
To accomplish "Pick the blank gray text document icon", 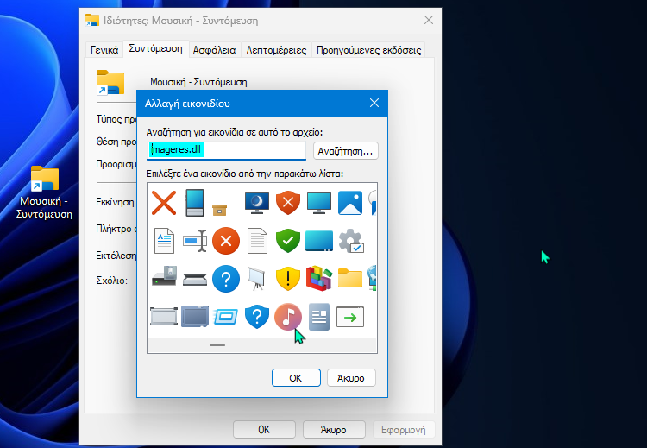I will [257, 240].
